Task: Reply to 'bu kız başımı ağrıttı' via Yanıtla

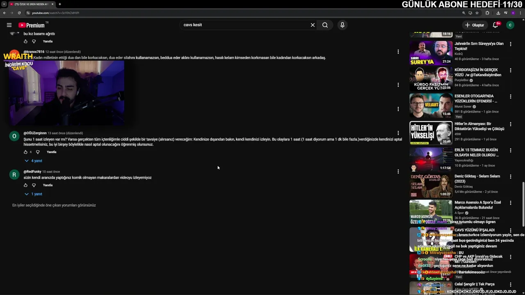Action: click(x=48, y=41)
